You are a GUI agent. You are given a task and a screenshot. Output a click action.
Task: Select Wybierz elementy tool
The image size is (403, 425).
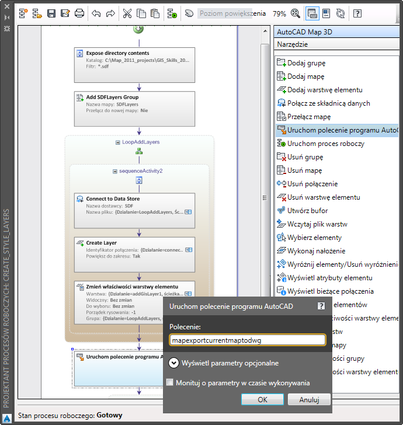[338, 238]
